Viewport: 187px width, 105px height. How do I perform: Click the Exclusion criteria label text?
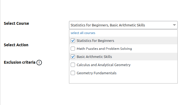point(19,62)
